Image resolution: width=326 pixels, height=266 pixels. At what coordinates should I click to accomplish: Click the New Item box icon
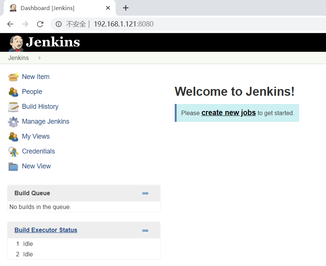click(13, 77)
